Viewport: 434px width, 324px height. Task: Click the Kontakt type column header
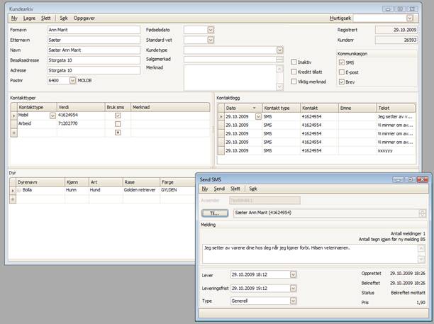(x=282, y=108)
